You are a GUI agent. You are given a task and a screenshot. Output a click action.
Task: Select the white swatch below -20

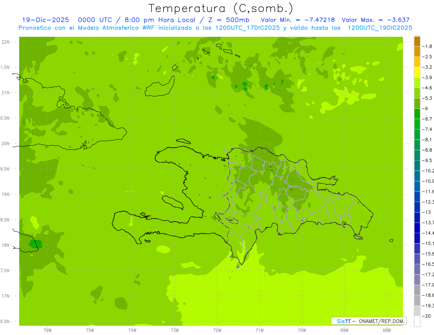417,321
